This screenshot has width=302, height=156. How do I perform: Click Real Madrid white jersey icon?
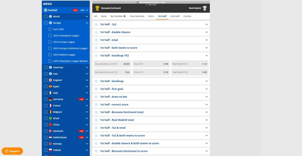[205, 8]
